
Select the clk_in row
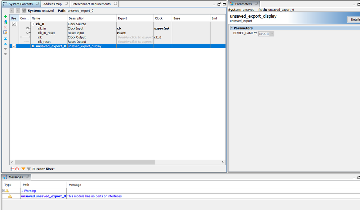pos(117,28)
